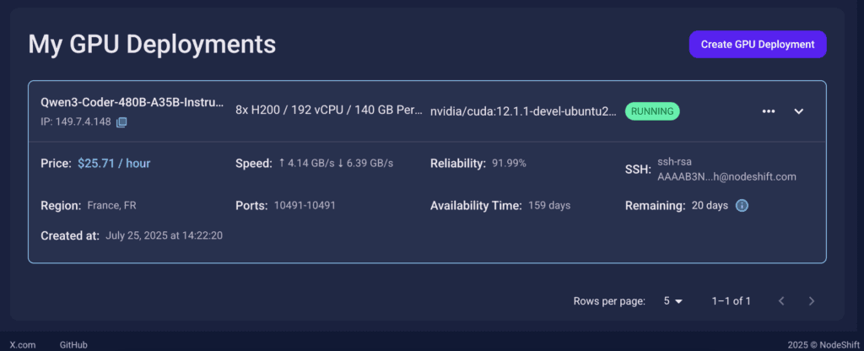Copy the IP address with the copy icon
This screenshot has width=864, height=351.
121,121
